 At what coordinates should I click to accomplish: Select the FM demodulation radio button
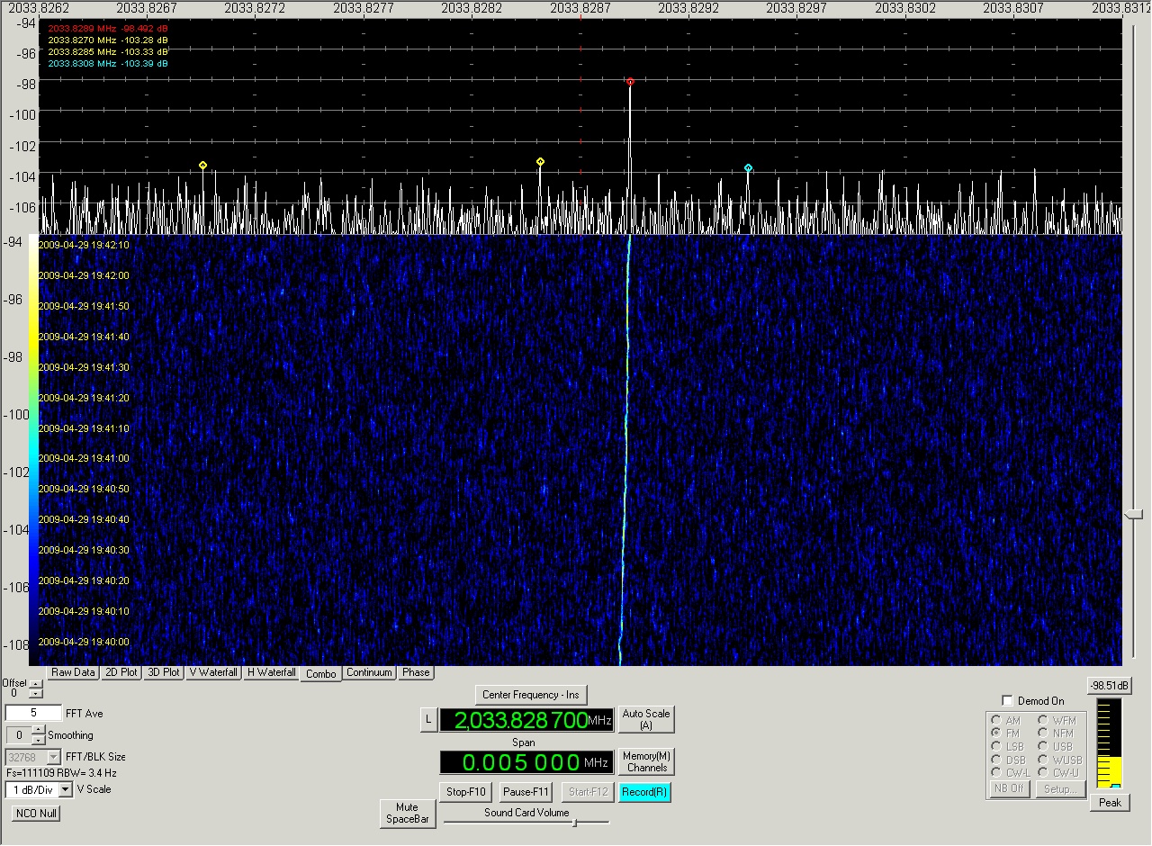(996, 733)
